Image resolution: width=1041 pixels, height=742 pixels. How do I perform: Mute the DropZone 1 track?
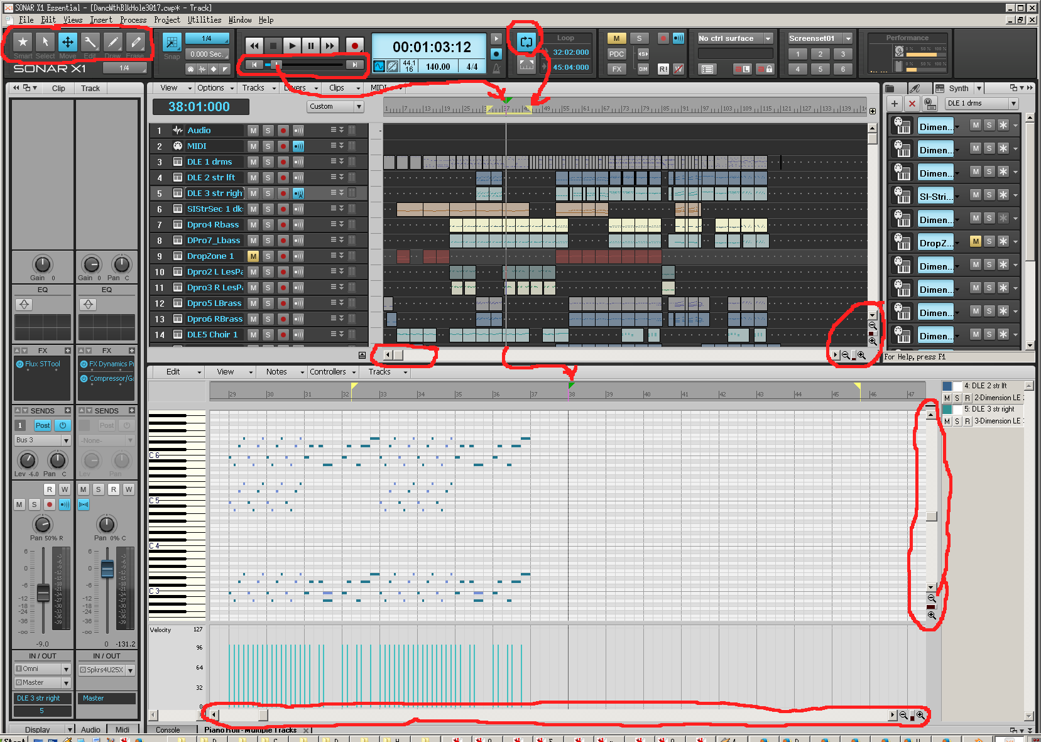click(x=253, y=256)
